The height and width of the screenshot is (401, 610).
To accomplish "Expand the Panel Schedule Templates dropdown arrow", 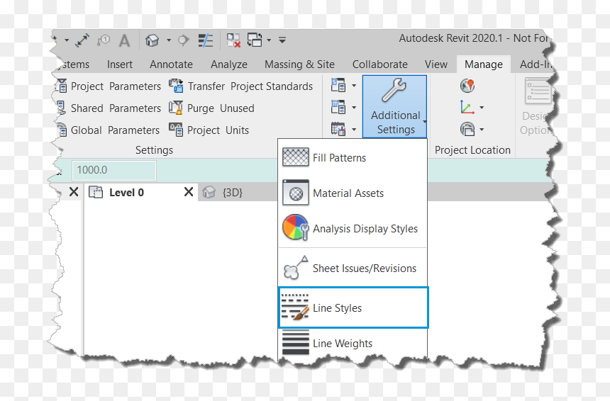I will click(354, 130).
